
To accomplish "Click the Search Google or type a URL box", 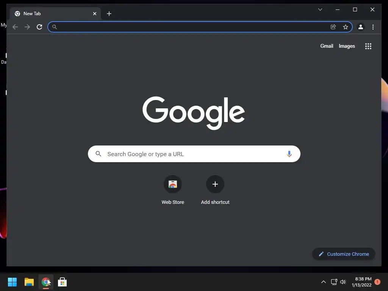I will (x=194, y=154).
